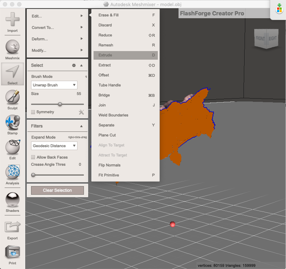Click the symmetry tools wrench icon
Viewport: 286px width, 269px height.
pos(81,112)
